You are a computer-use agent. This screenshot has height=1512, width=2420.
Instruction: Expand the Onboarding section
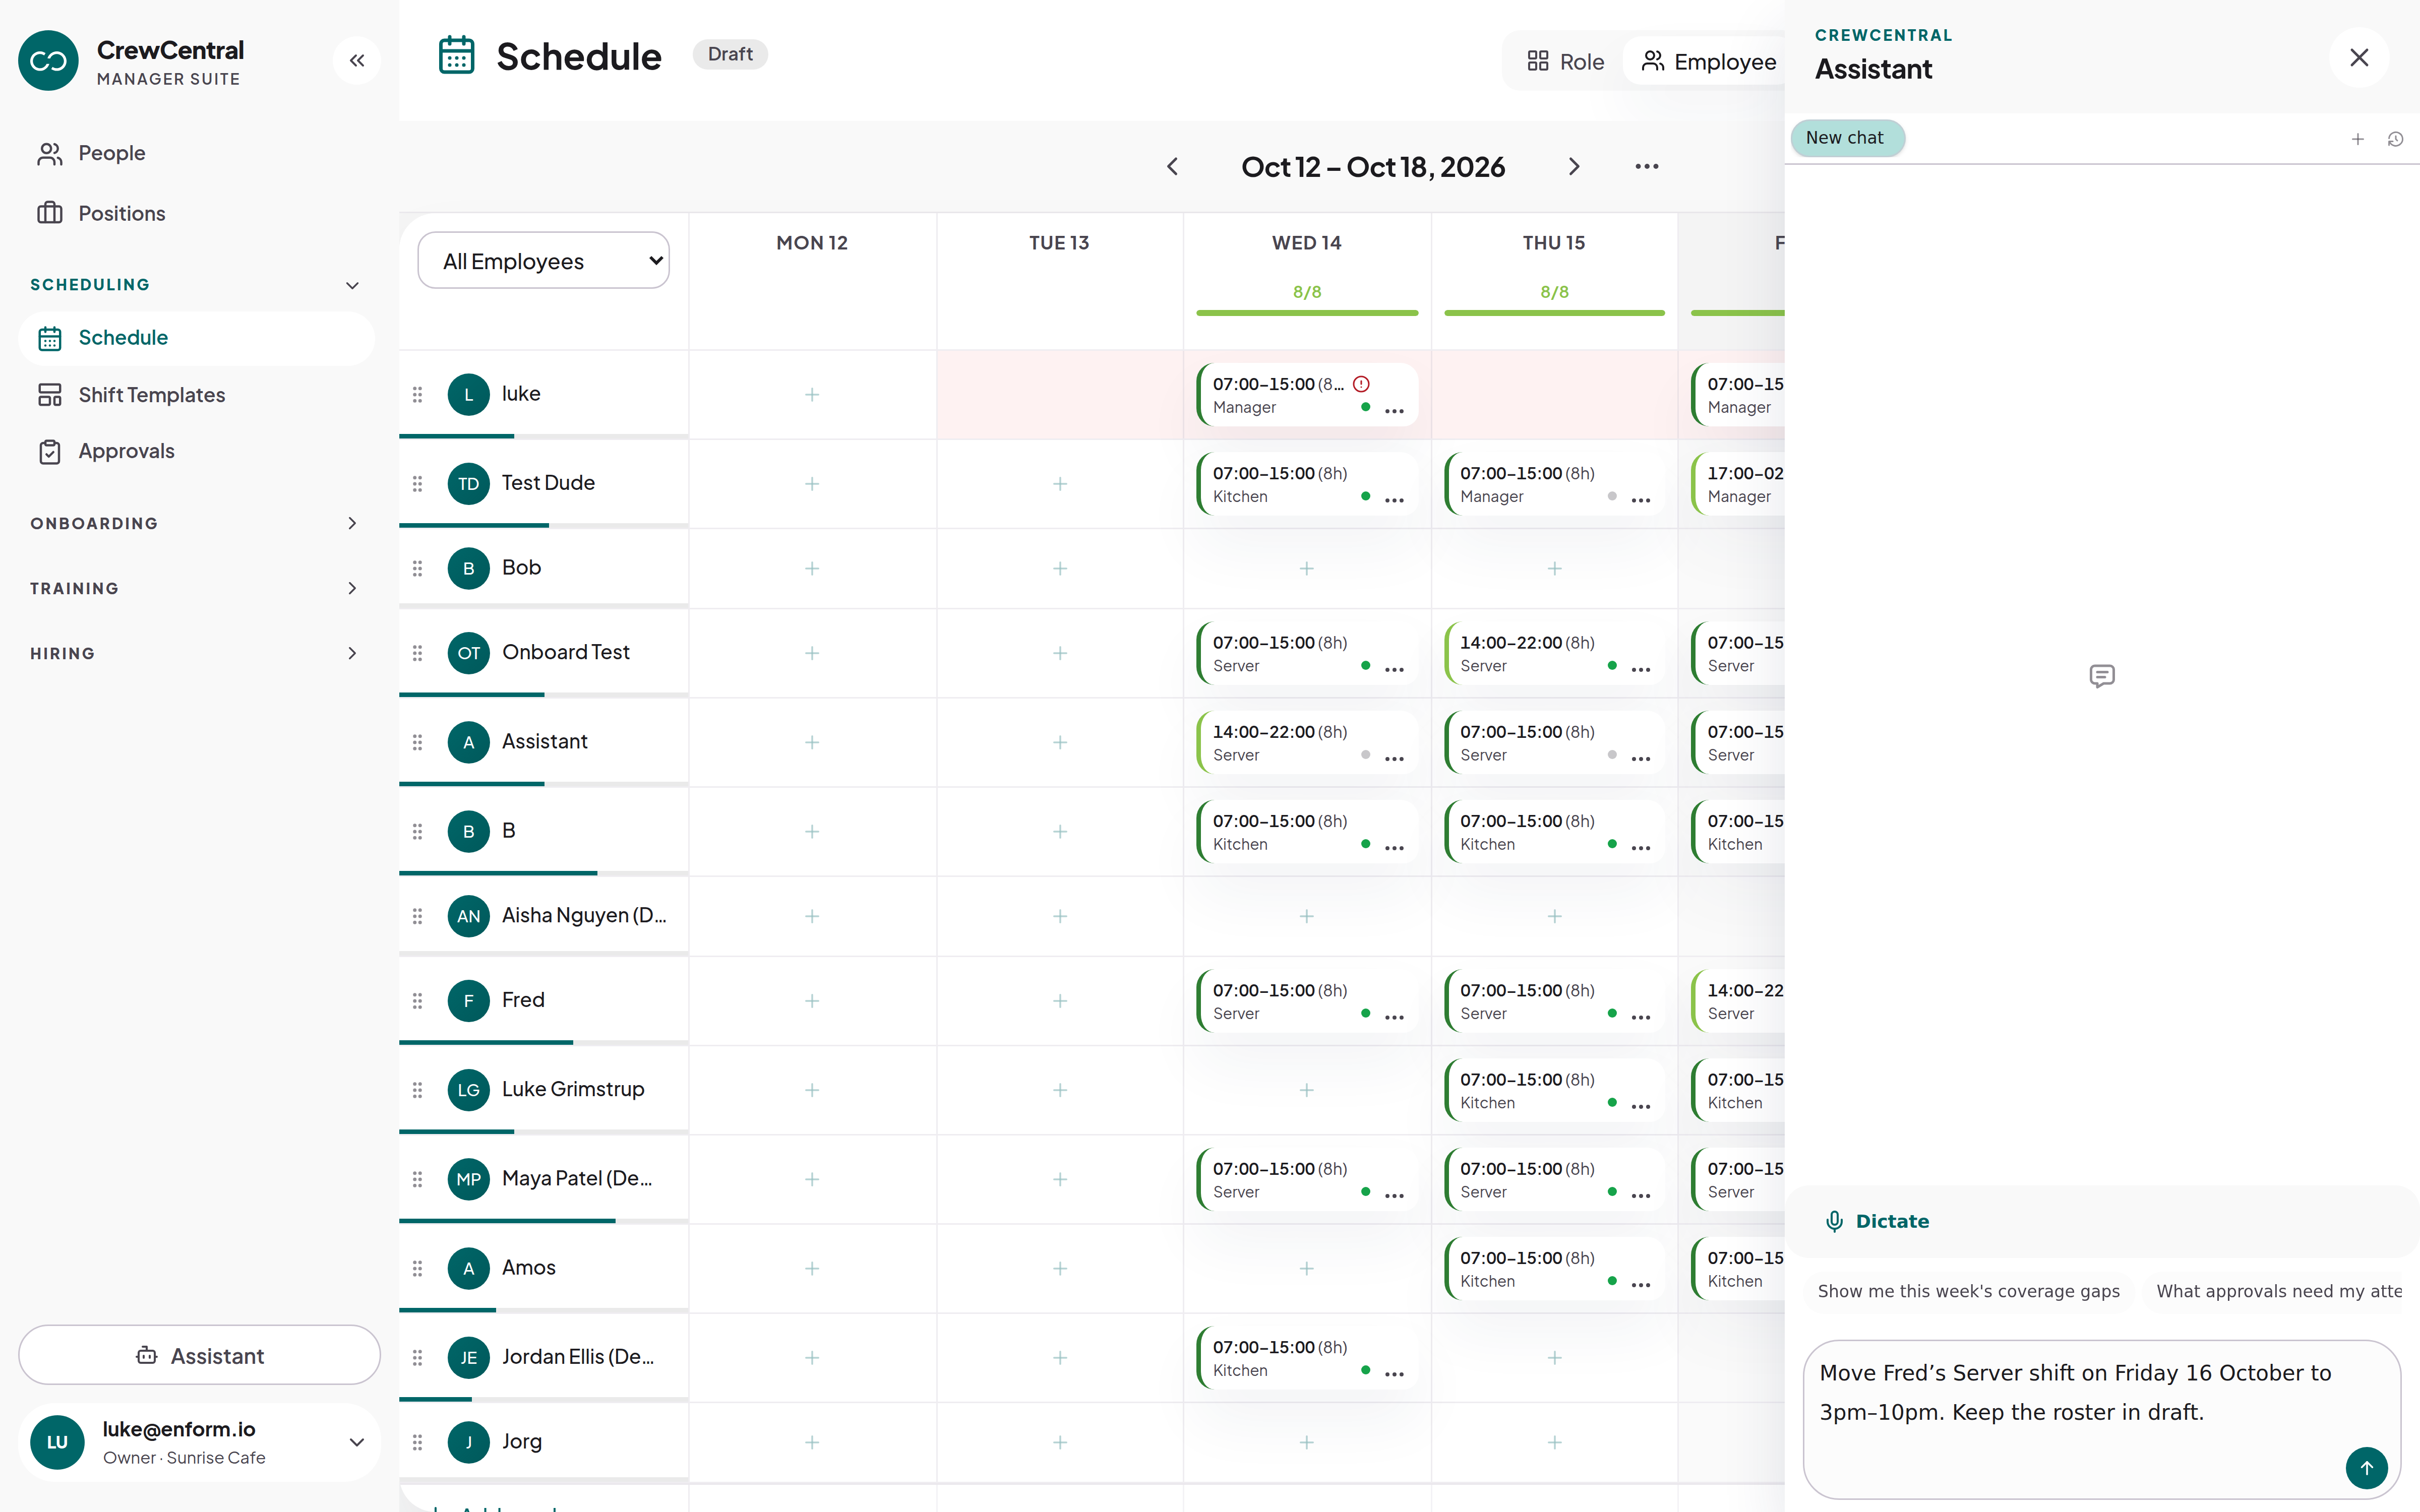click(x=195, y=523)
